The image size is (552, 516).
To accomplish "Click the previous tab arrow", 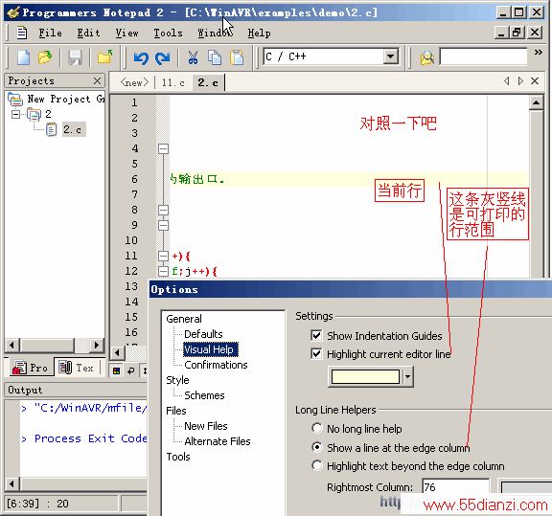I will [507, 81].
